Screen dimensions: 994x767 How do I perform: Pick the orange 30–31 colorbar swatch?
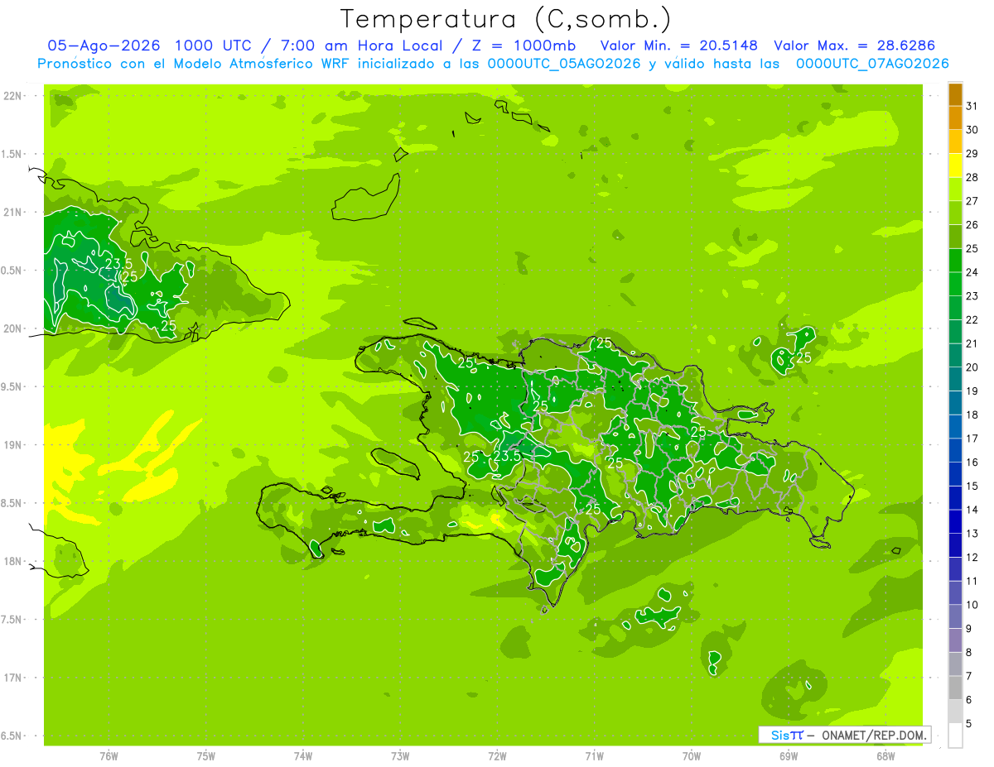(x=955, y=118)
